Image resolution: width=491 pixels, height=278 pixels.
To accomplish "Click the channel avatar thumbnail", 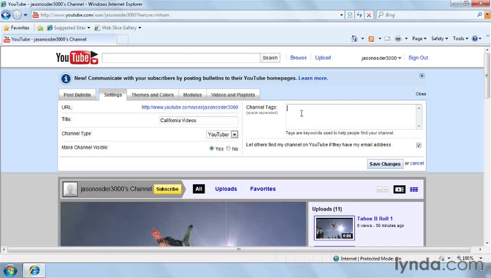I will (70, 189).
